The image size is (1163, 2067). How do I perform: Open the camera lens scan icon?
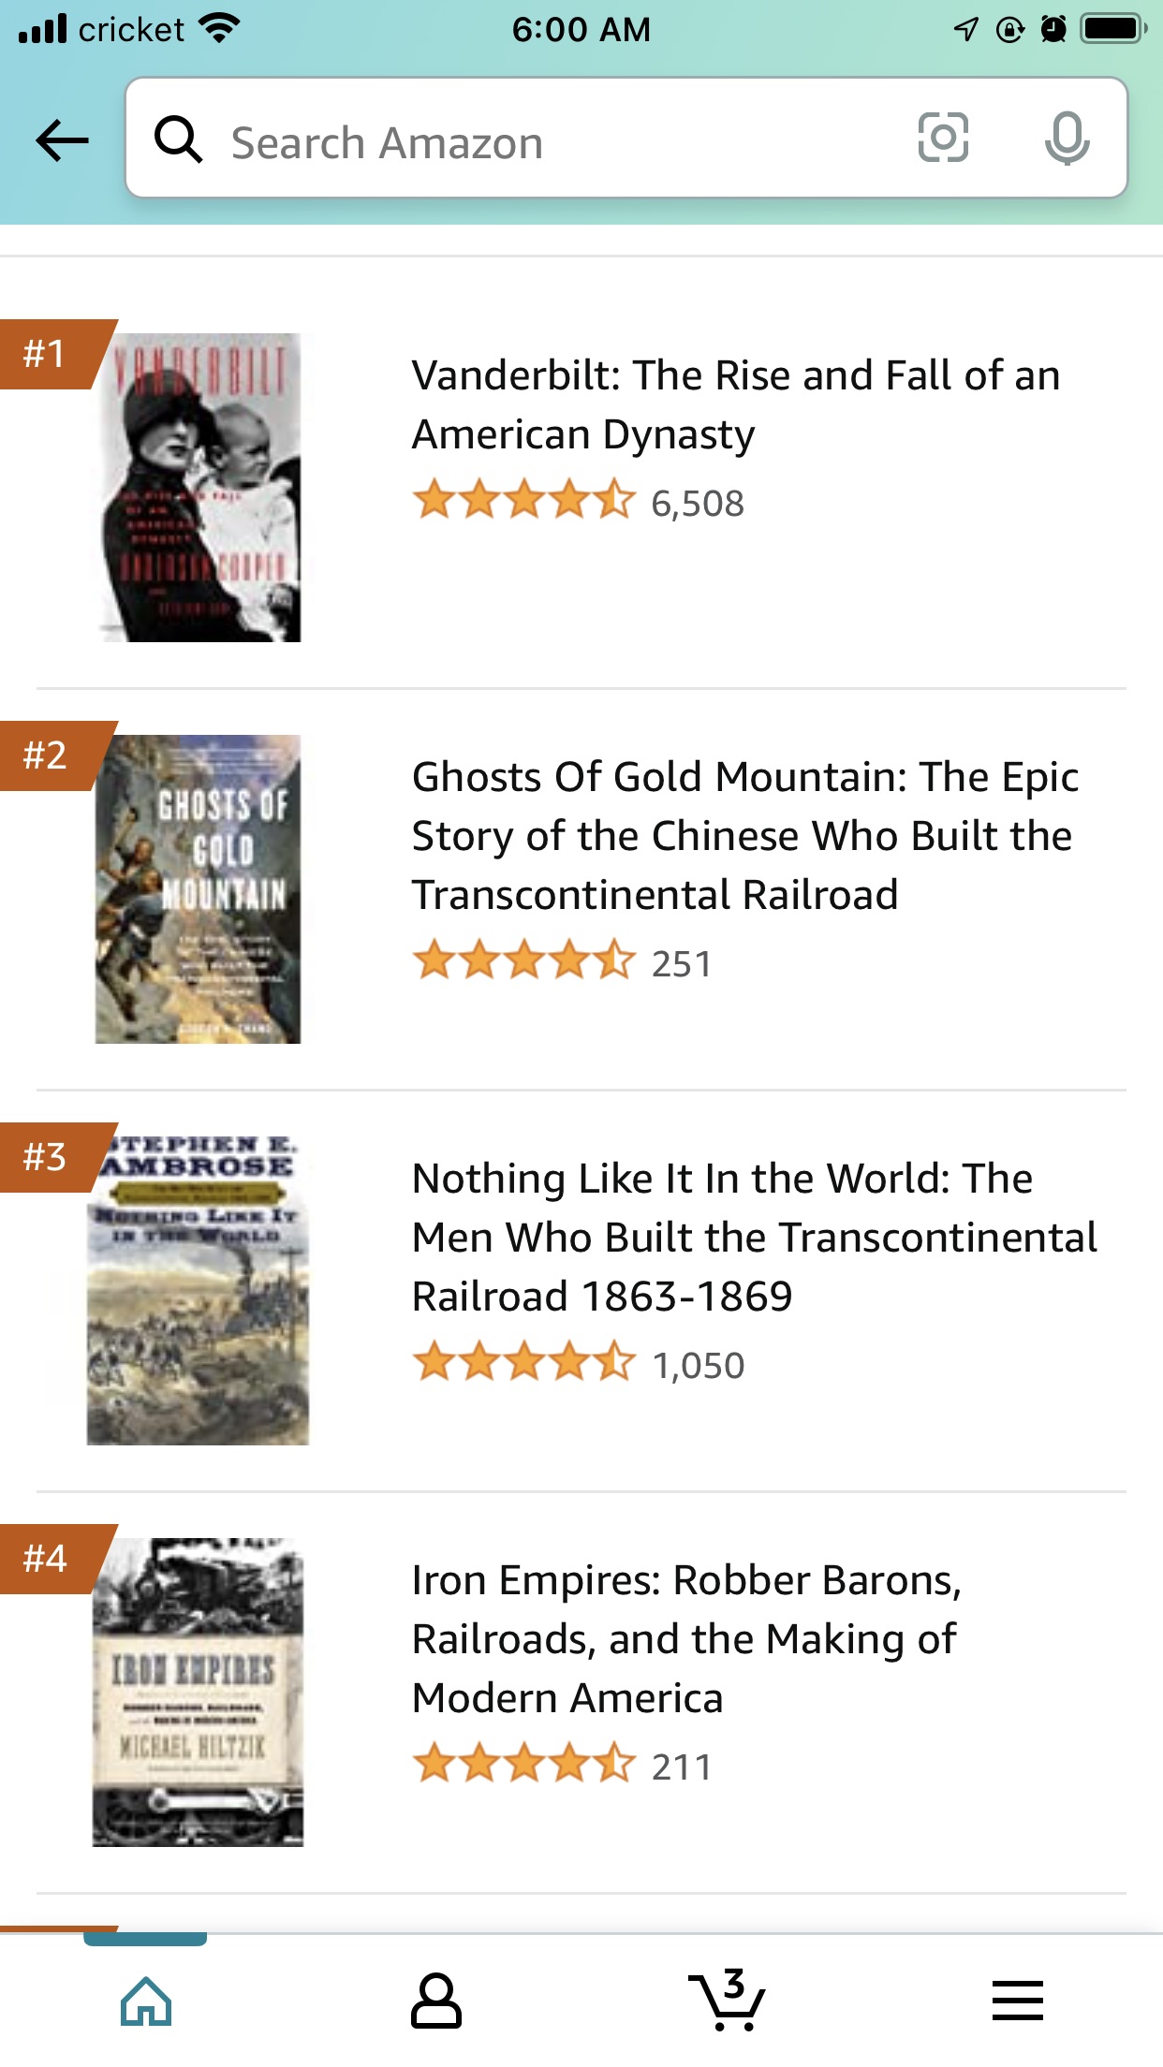click(x=942, y=139)
